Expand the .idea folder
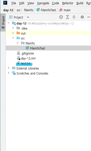Image resolution: width=91 pixels, height=151 pixels. pyautogui.click(x=13, y=28)
